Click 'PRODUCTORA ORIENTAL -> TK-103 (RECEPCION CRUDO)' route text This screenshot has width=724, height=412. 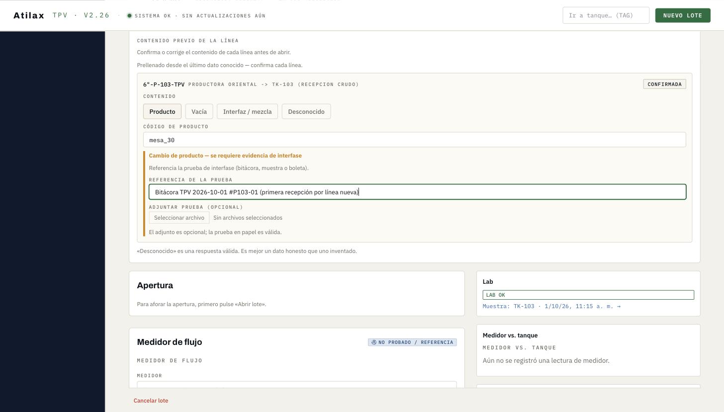pos(273,84)
